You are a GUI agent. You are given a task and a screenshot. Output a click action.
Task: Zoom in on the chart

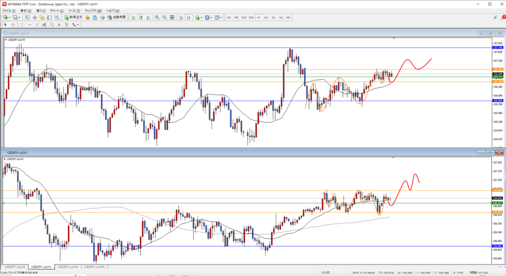pos(157,17)
